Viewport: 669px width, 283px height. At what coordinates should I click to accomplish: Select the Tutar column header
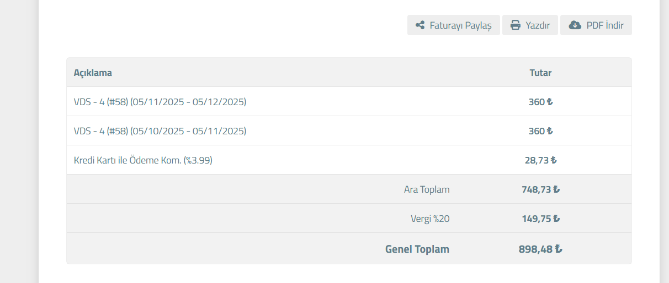point(540,73)
